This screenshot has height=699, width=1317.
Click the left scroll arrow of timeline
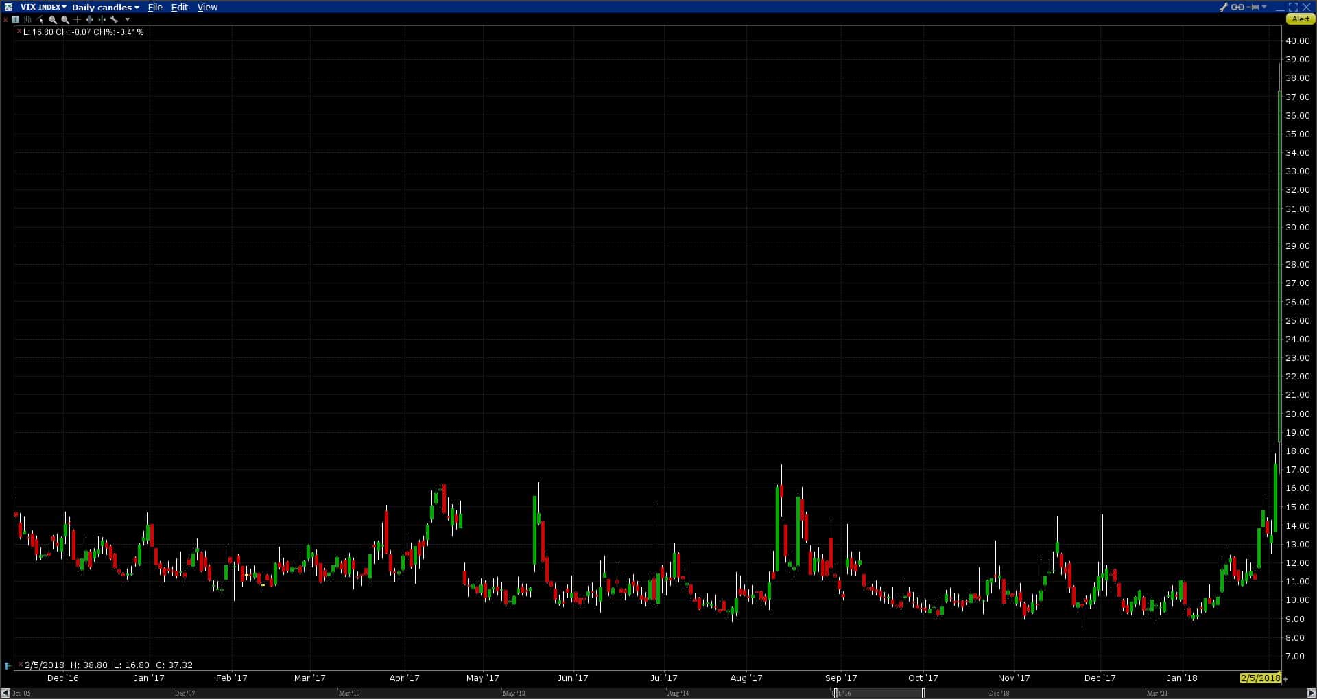pyautogui.click(x=5, y=693)
